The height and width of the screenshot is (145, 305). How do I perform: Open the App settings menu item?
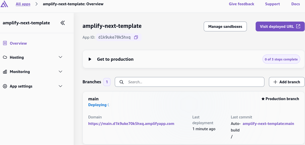21,86
